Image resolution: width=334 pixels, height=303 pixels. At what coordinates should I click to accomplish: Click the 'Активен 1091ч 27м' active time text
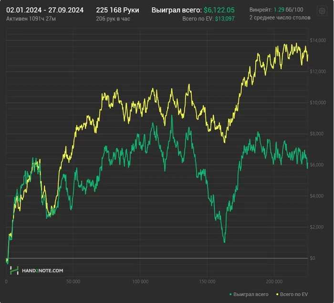click(x=31, y=19)
